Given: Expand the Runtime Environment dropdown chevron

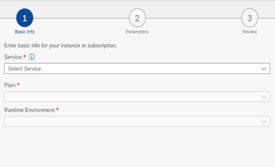Looking at the screenshot, I should (x=264, y=122).
